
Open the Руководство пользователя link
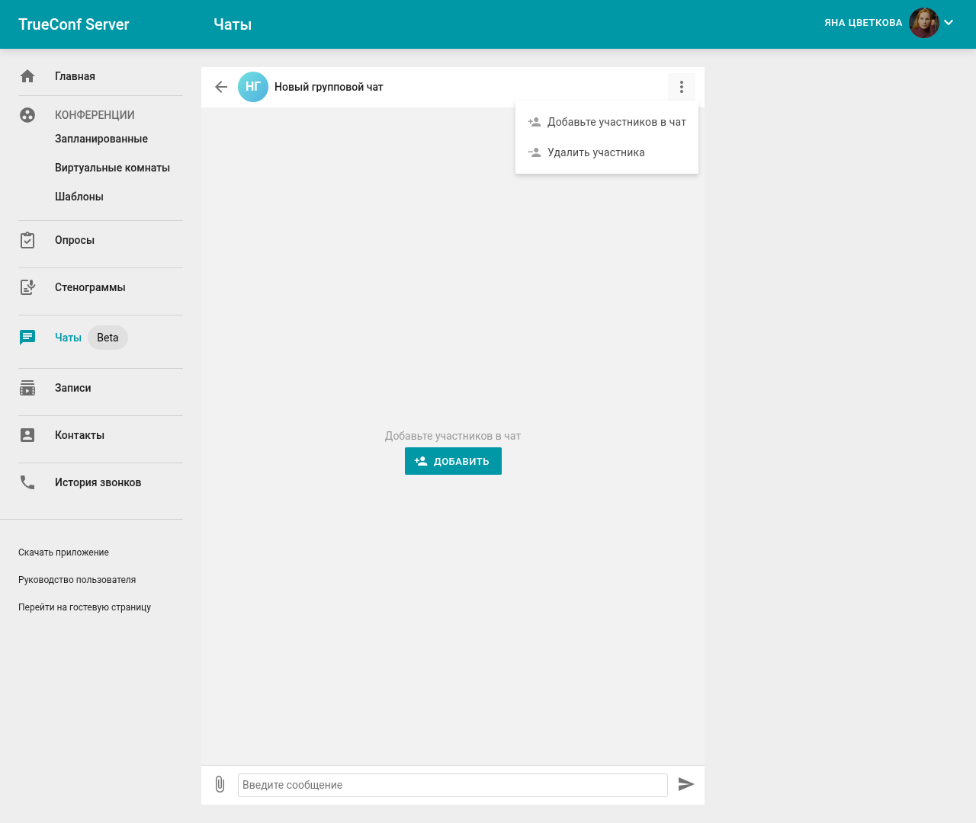tap(77, 580)
